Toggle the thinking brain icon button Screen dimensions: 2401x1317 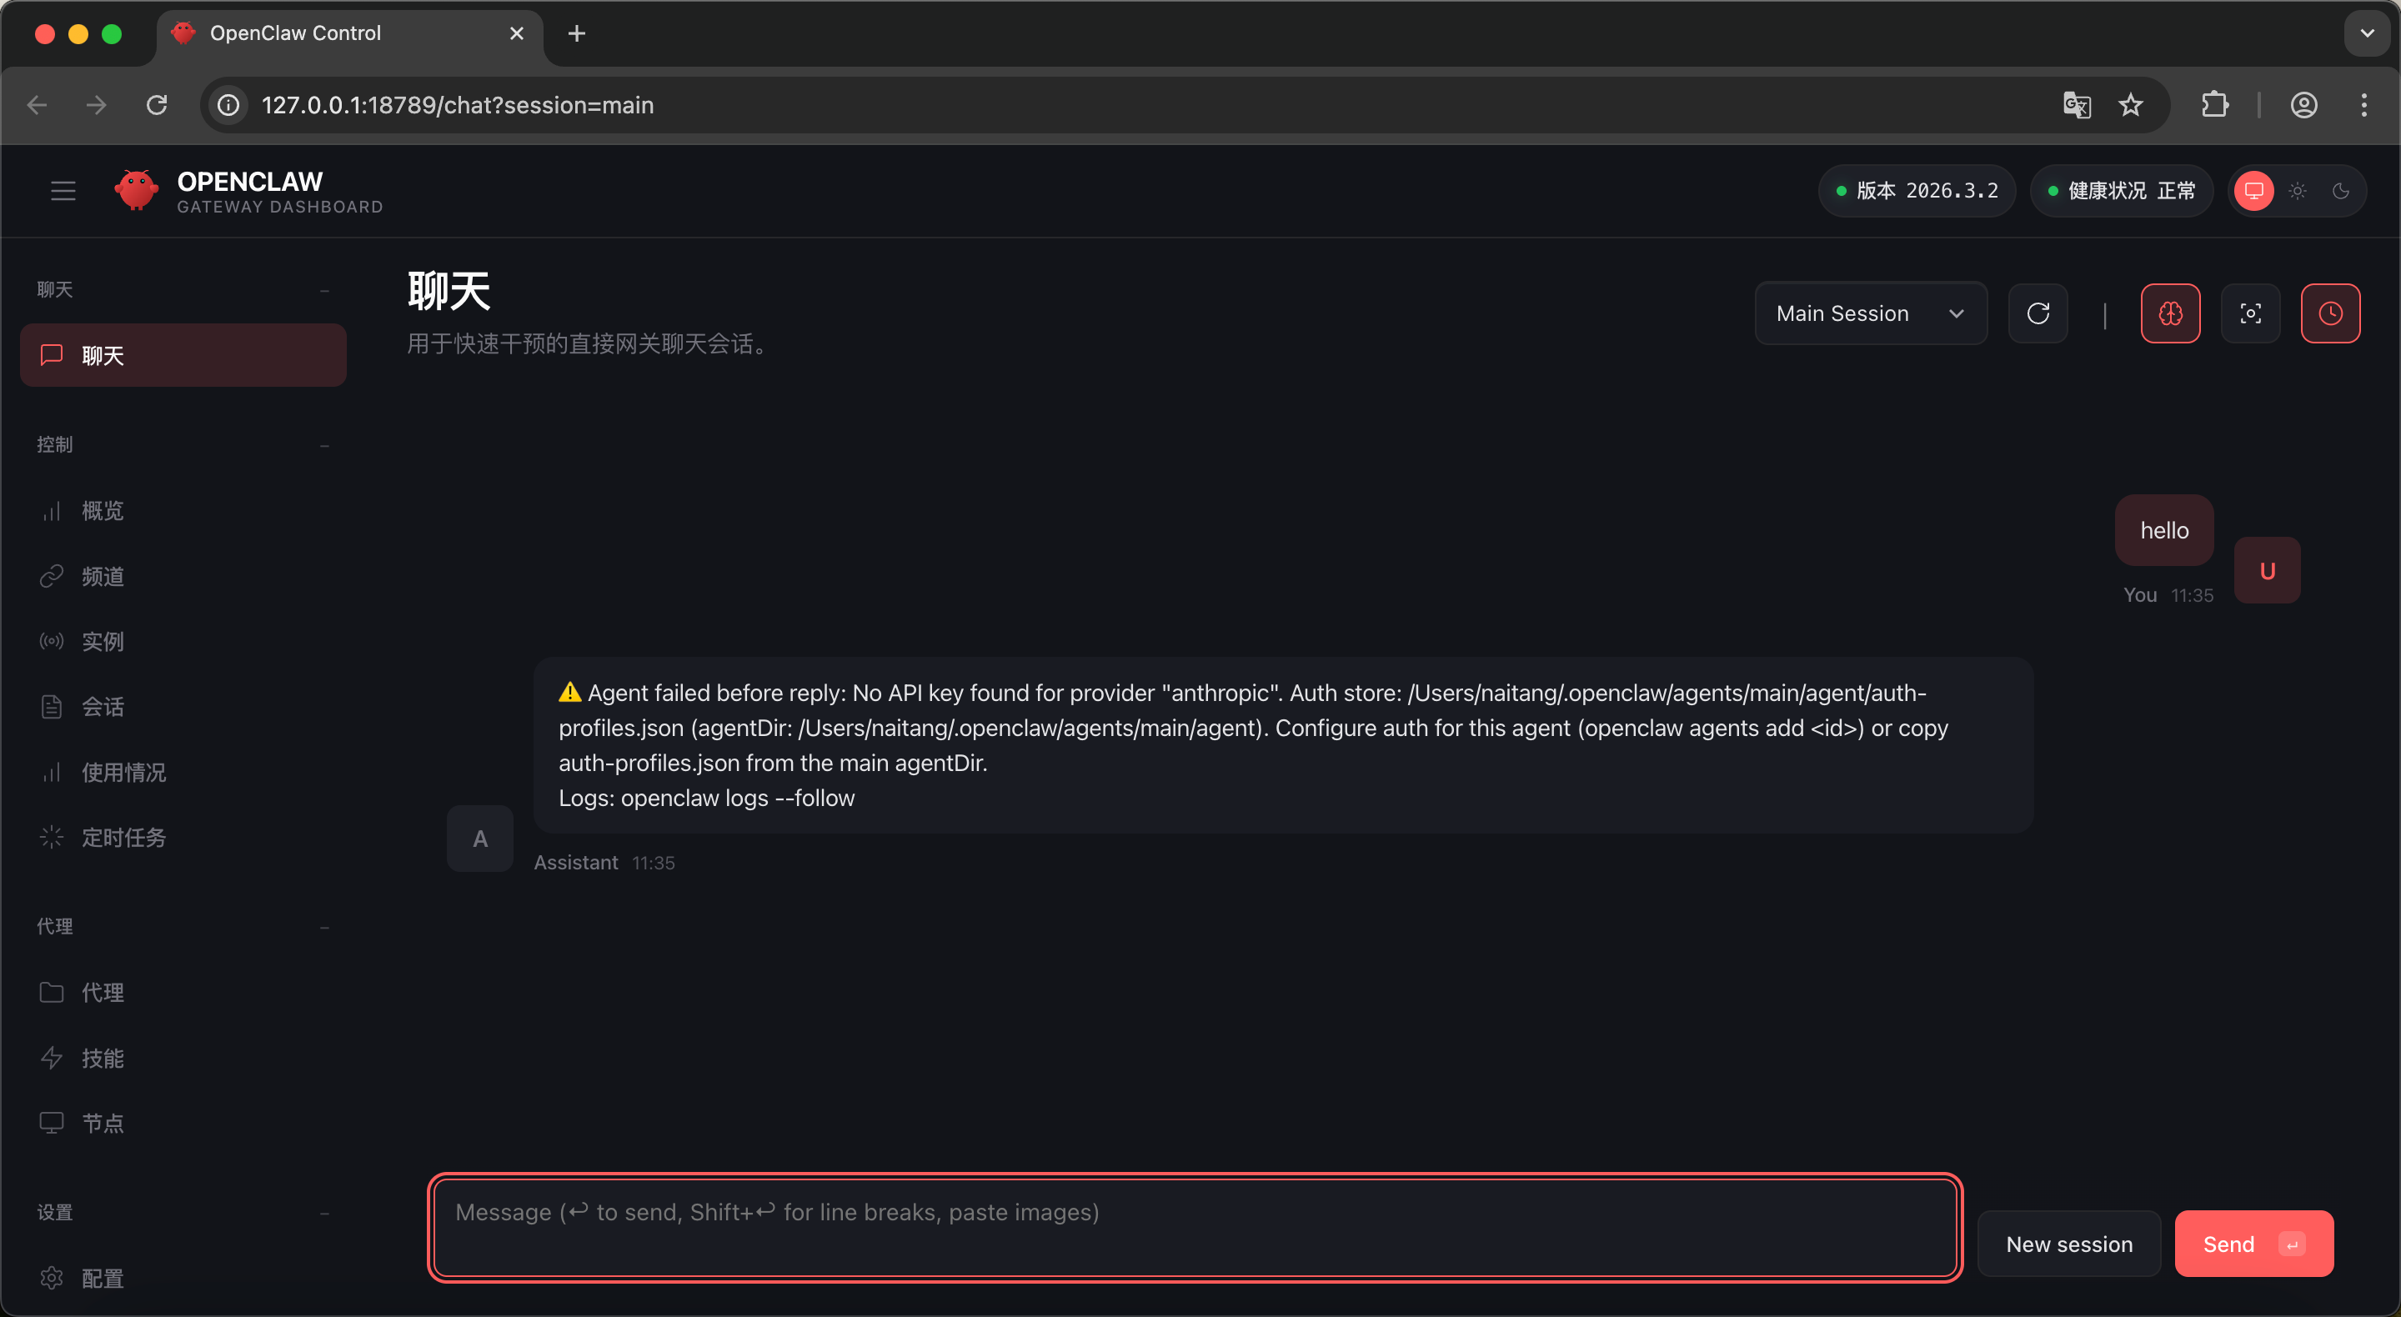[x=2170, y=313]
